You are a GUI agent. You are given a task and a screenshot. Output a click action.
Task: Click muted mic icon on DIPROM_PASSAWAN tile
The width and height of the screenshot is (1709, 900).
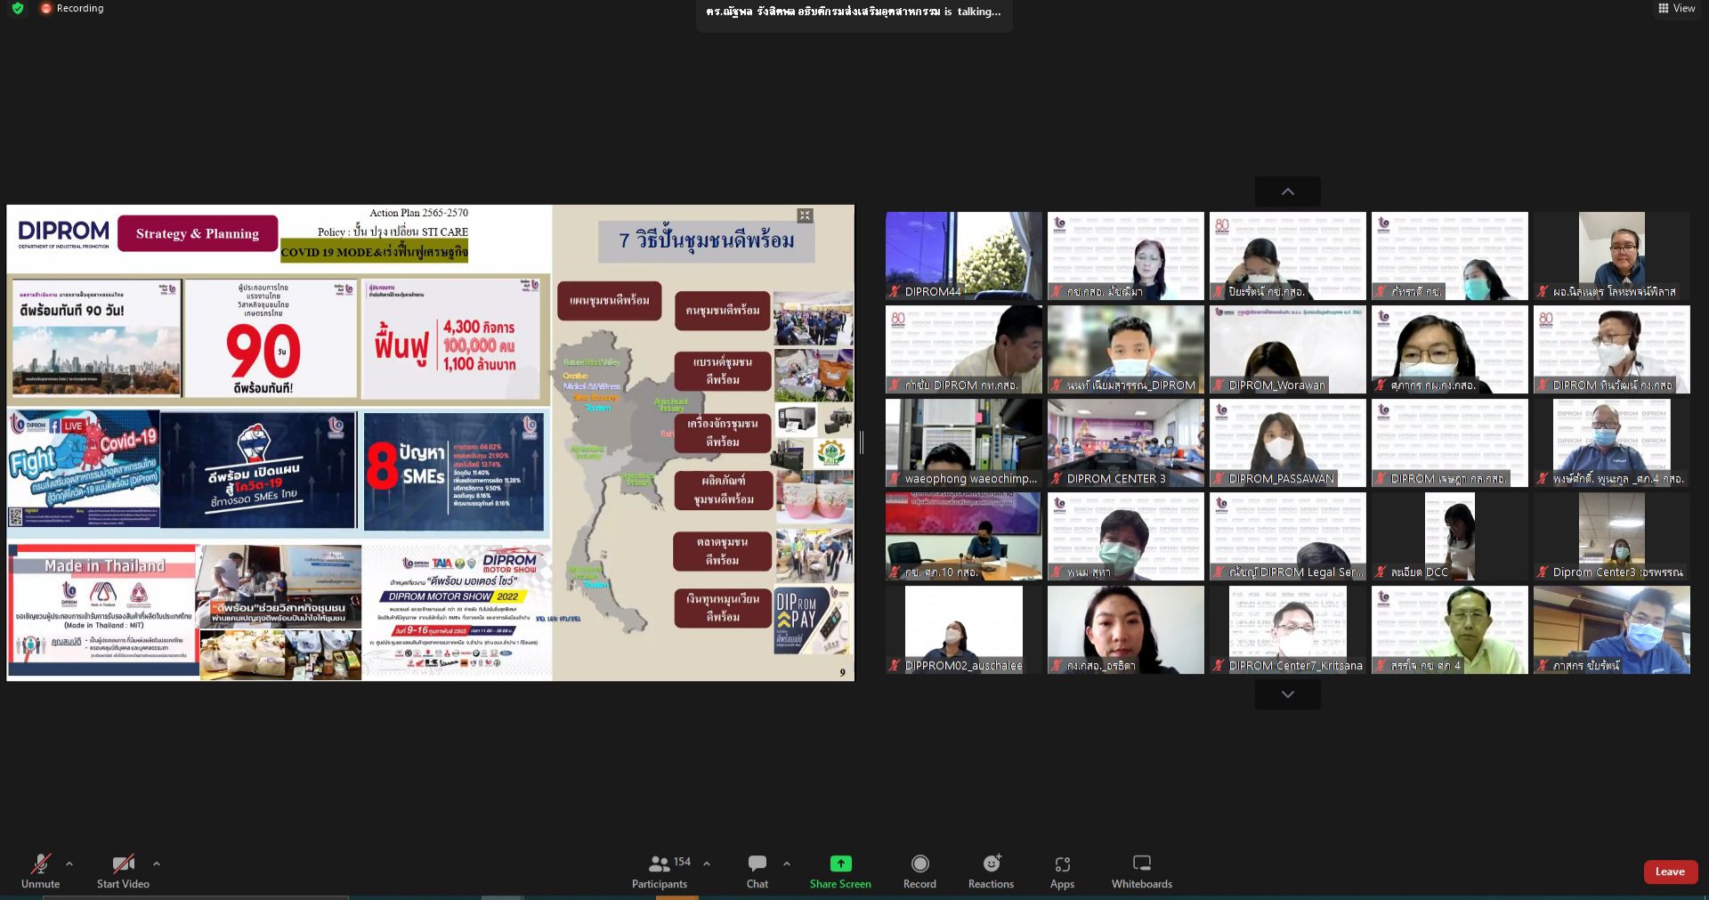click(1219, 478)
